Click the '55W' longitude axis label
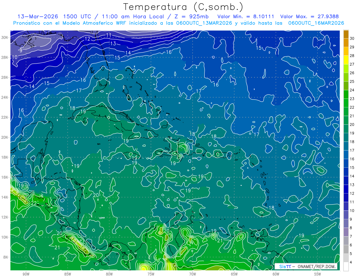 318,274
